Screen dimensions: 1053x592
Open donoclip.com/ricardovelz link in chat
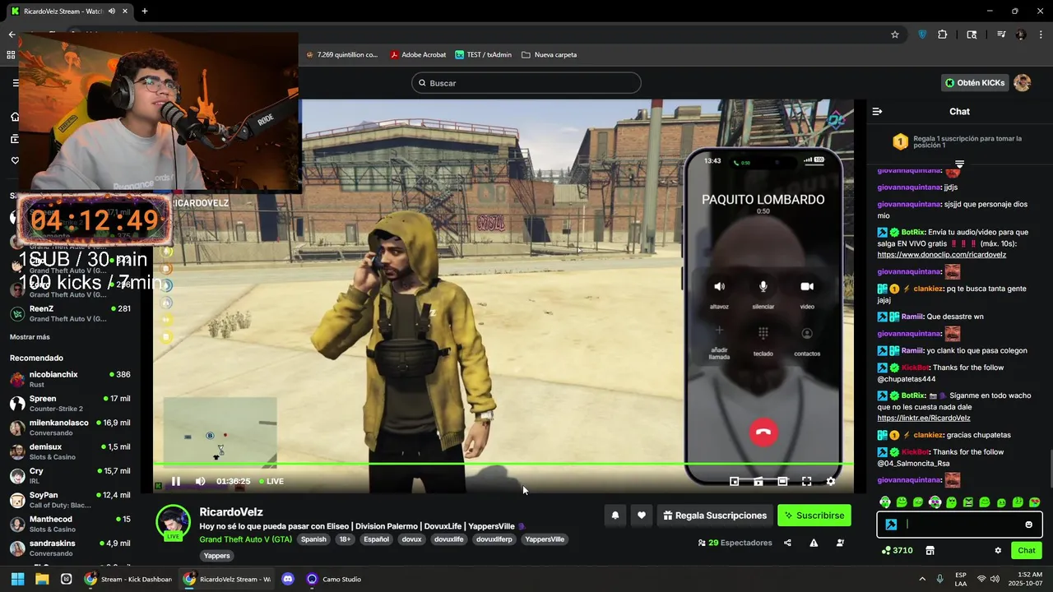pos(941,255)
